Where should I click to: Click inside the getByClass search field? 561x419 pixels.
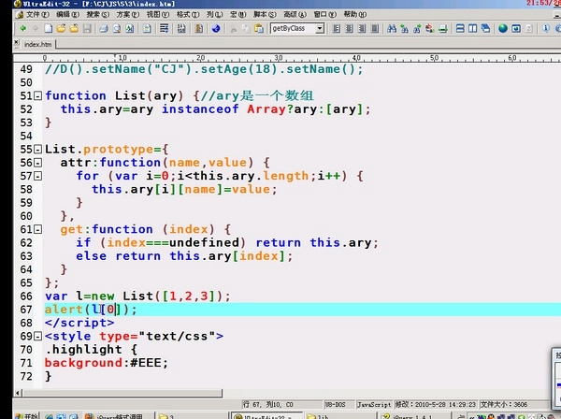292,29
